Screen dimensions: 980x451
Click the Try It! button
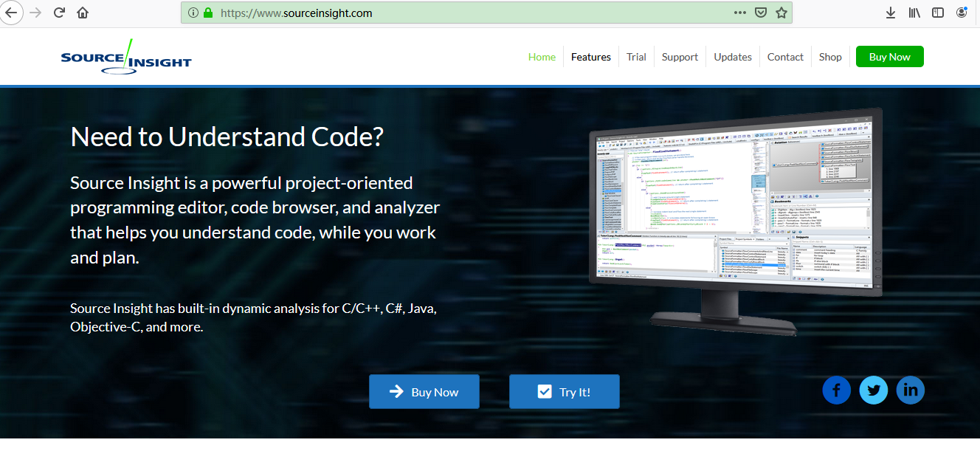[565, 392]
